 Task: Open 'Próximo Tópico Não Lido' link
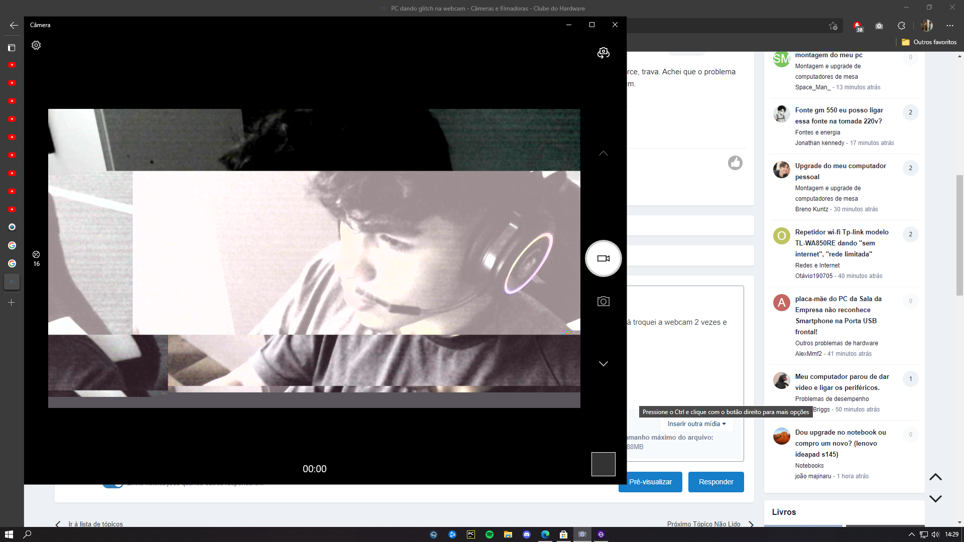(703, 524)
